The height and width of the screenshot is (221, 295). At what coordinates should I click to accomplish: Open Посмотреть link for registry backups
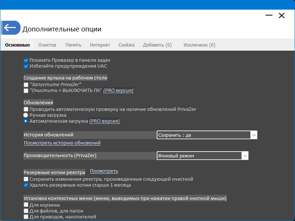pos(104,171)
